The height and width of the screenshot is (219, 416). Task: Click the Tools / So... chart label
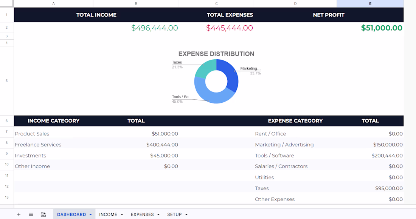[182, 97]
